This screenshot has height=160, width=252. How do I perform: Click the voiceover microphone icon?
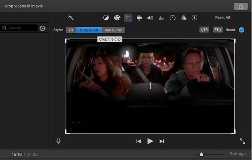coord(58,141)
